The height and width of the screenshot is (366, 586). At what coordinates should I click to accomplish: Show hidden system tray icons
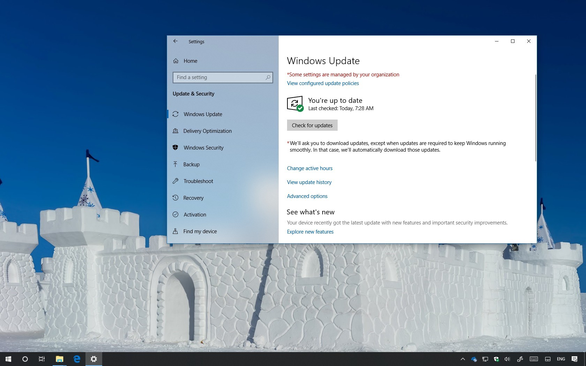tap(463, 359)
